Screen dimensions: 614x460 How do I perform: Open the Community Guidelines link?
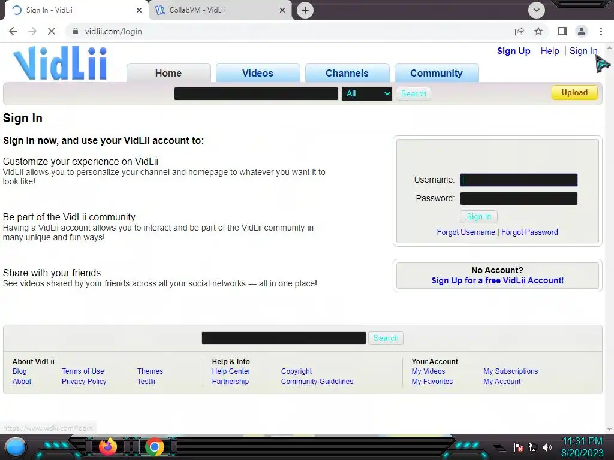pyautogui.click(x=317, y=382)
